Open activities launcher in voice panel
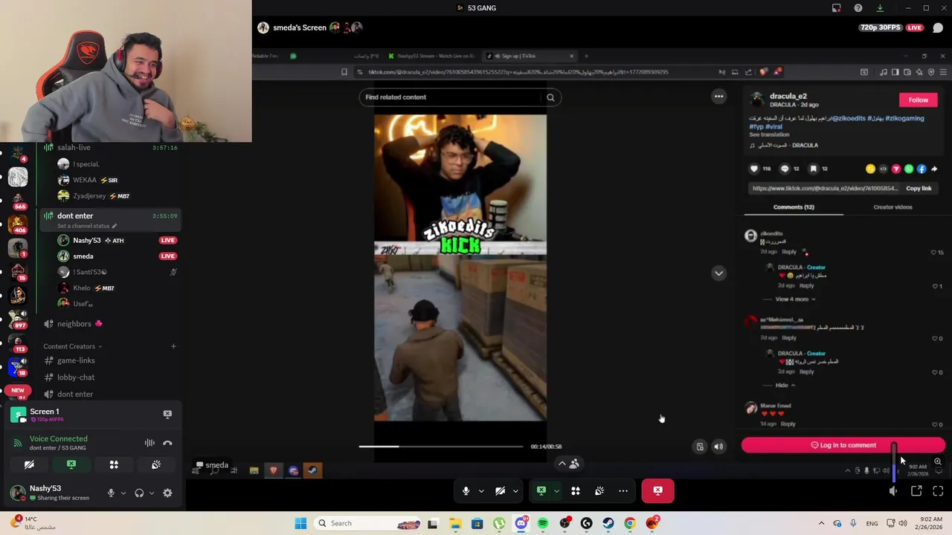Image resolution: width=952 pixels, height=535 pixels. (x=114, y=464)
